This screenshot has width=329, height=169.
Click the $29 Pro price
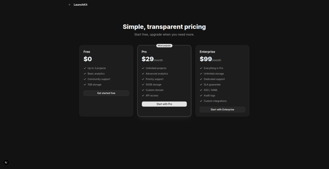coord(148,59)
